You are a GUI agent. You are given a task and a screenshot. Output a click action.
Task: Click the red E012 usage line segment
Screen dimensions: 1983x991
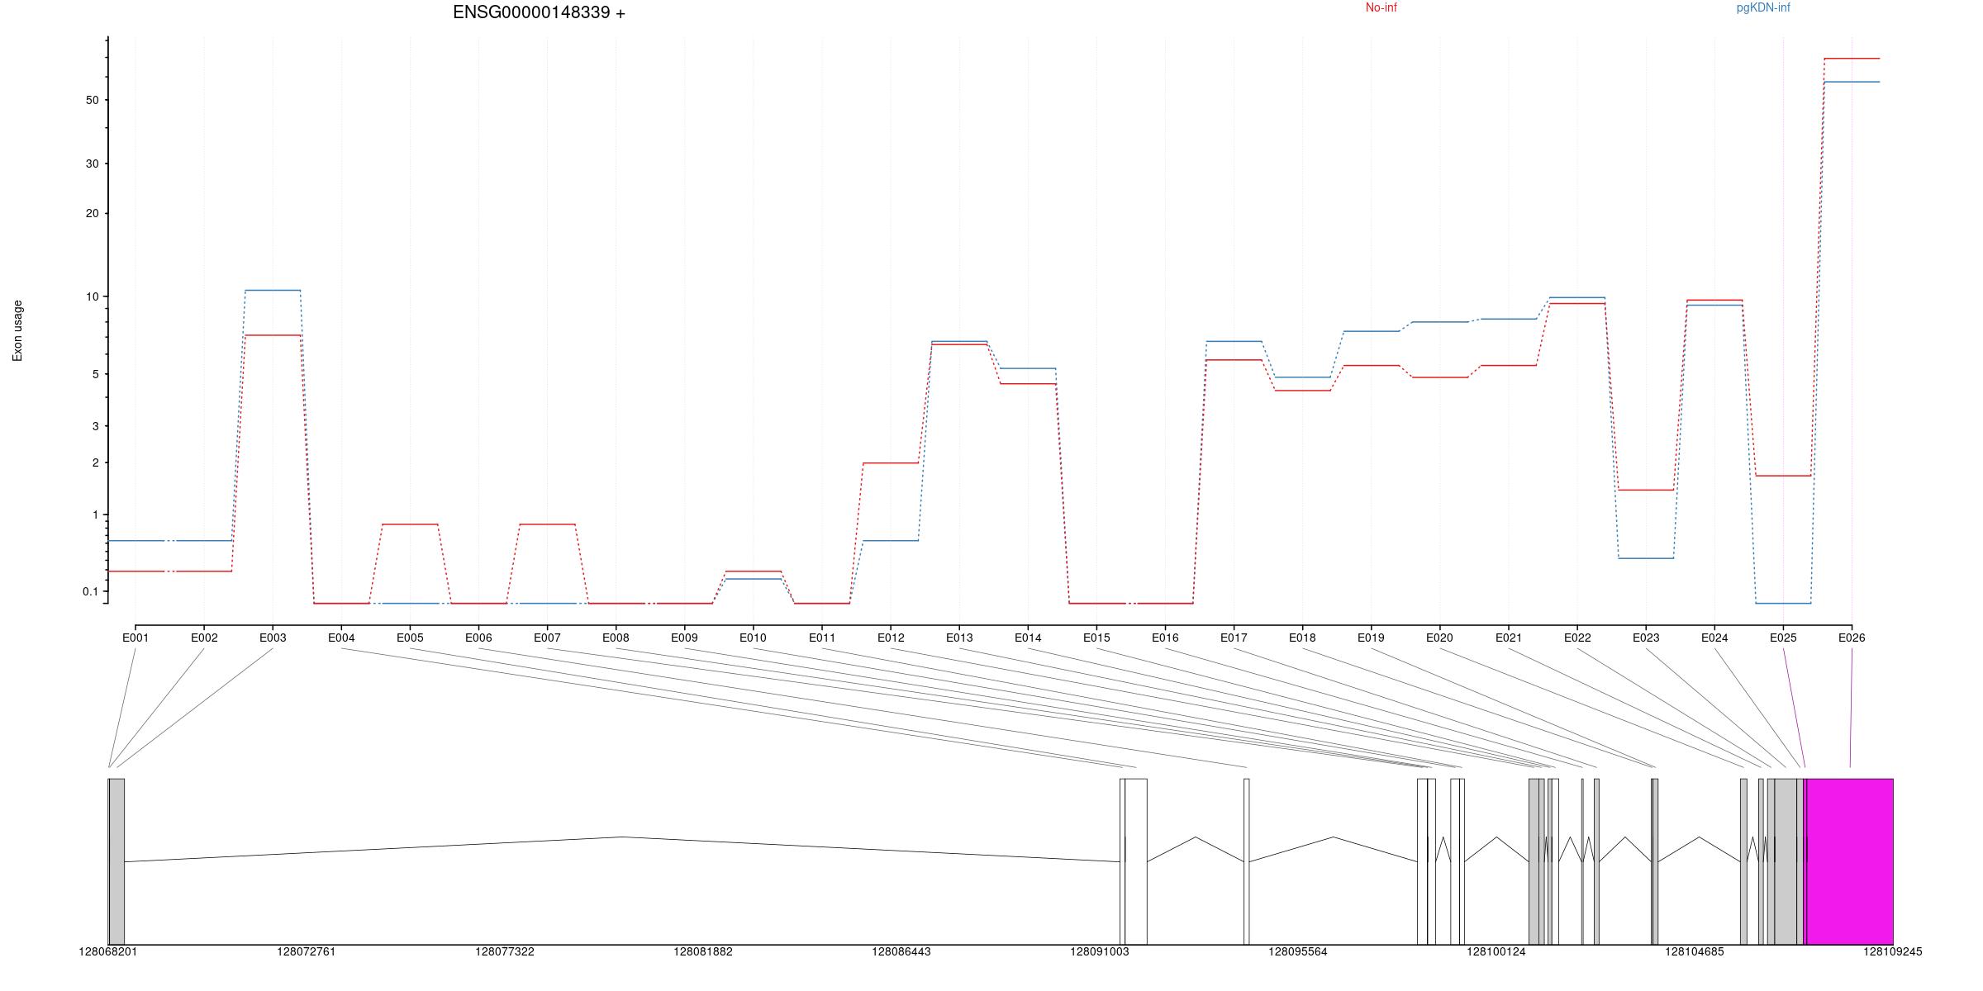tap(891, 463)
